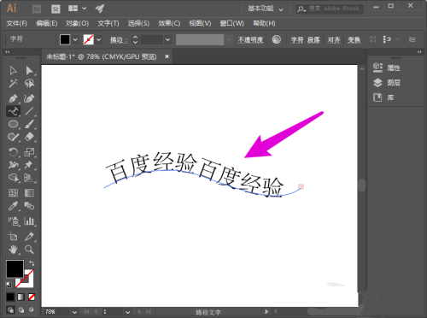This screenshot has width=427, height=318.
Task: Open the 对象(O) menu
Action: 78,23
